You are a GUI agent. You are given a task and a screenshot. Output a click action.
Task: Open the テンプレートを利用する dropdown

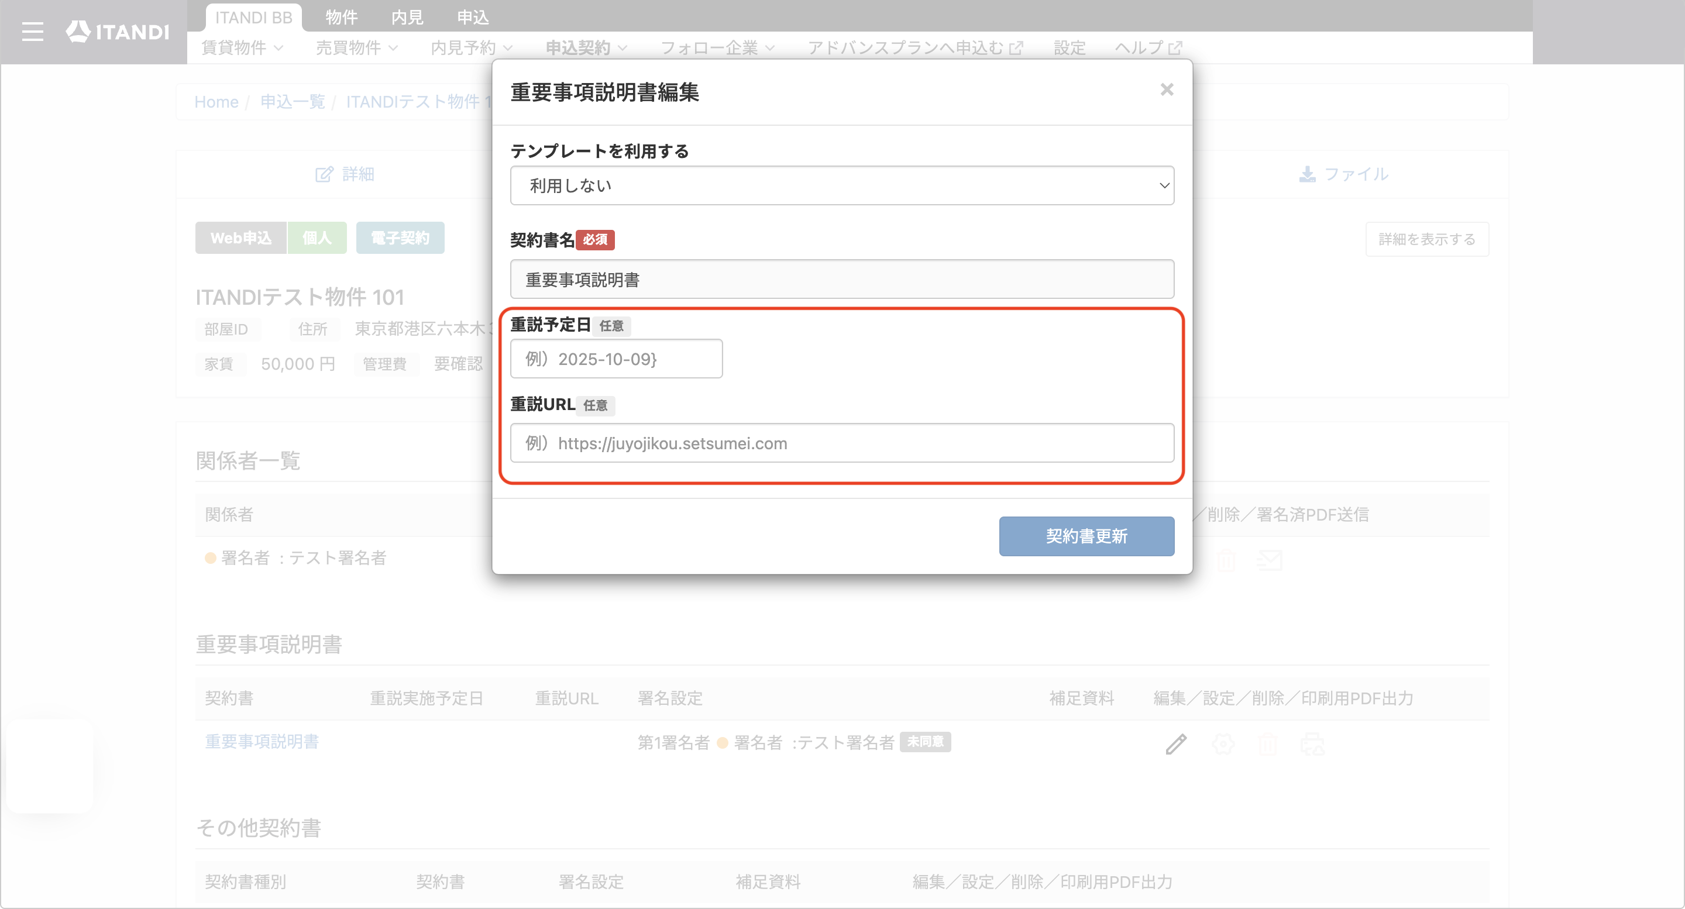(x=842, y=186)
